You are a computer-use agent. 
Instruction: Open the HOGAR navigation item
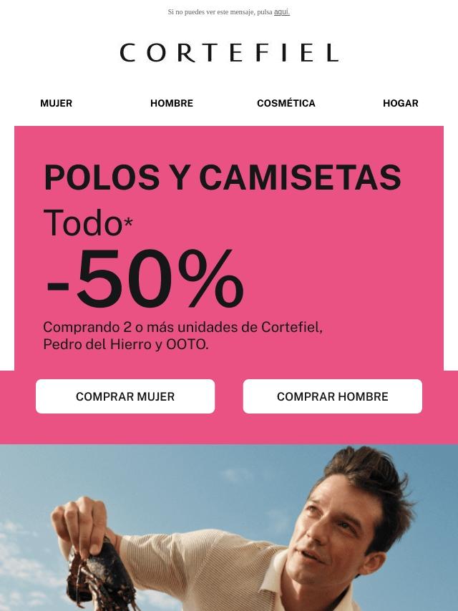(400, 103)
